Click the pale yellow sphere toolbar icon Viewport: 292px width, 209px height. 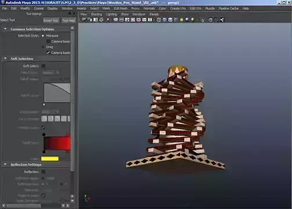(x=192, y=20)
